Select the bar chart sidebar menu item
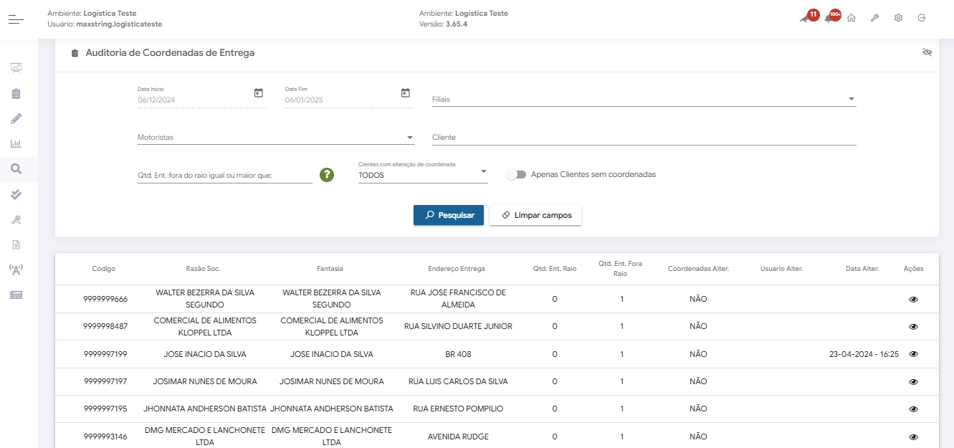The image size is (954, 448). pyautogui.click(x=16, y=143)
